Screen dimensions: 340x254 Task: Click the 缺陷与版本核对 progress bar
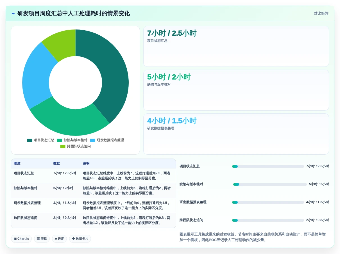[270, 184]
